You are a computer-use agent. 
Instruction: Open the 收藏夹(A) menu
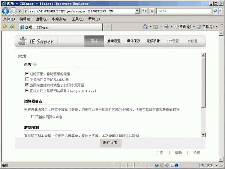(60, 19)
